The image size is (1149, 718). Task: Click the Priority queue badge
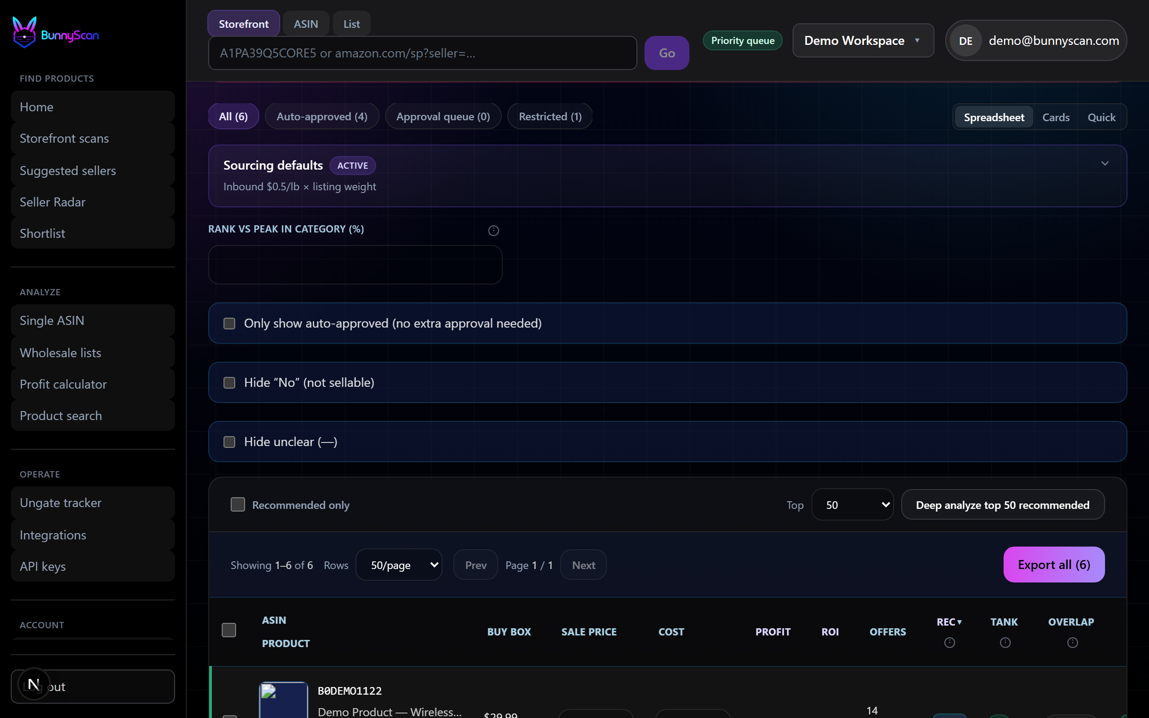pos(742,41)
